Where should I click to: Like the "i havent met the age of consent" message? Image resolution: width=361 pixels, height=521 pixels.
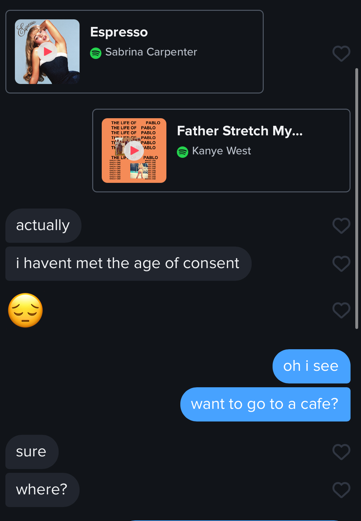(341, 264)
